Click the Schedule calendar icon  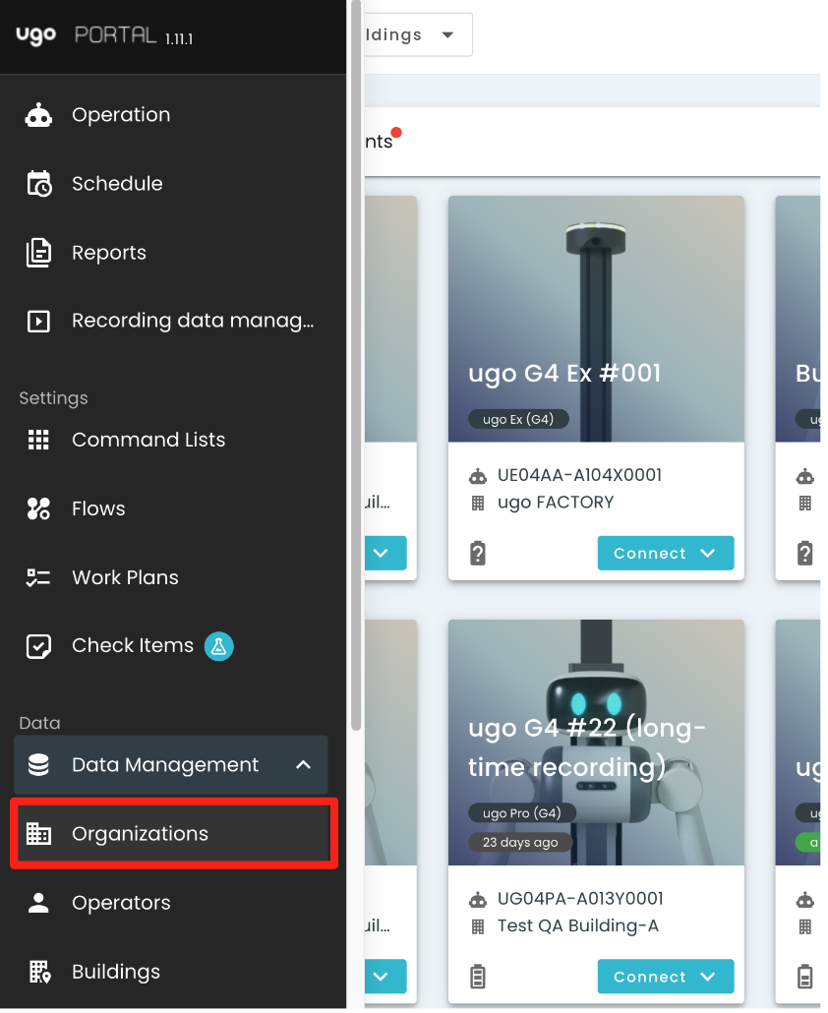pyautogui.click(x=38, y=184)
